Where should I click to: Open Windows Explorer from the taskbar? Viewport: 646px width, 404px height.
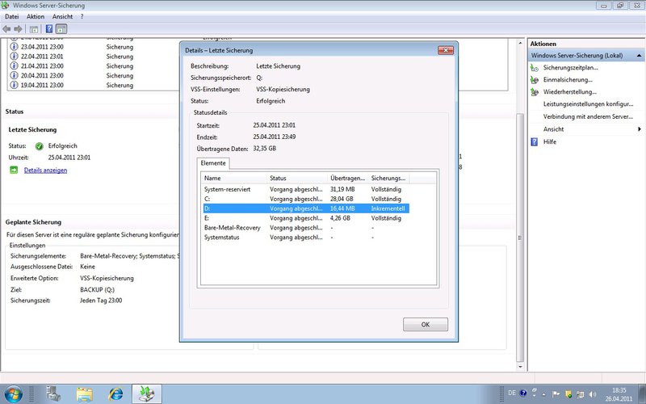[85, 394]
